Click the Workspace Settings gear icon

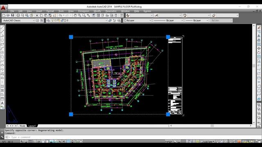tap(37, 20)
